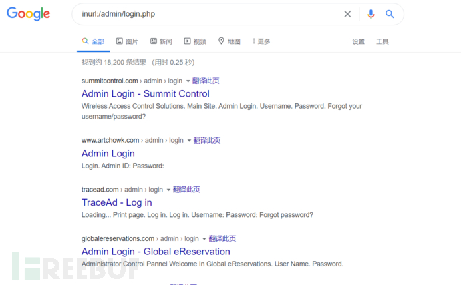Open the 视频 videos tab
Viewport: 461px width, 285px height.
195,41
